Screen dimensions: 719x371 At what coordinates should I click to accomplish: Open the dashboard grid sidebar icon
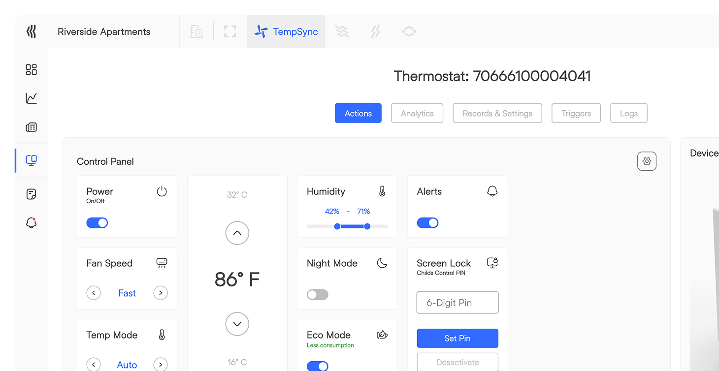[31, 69]
